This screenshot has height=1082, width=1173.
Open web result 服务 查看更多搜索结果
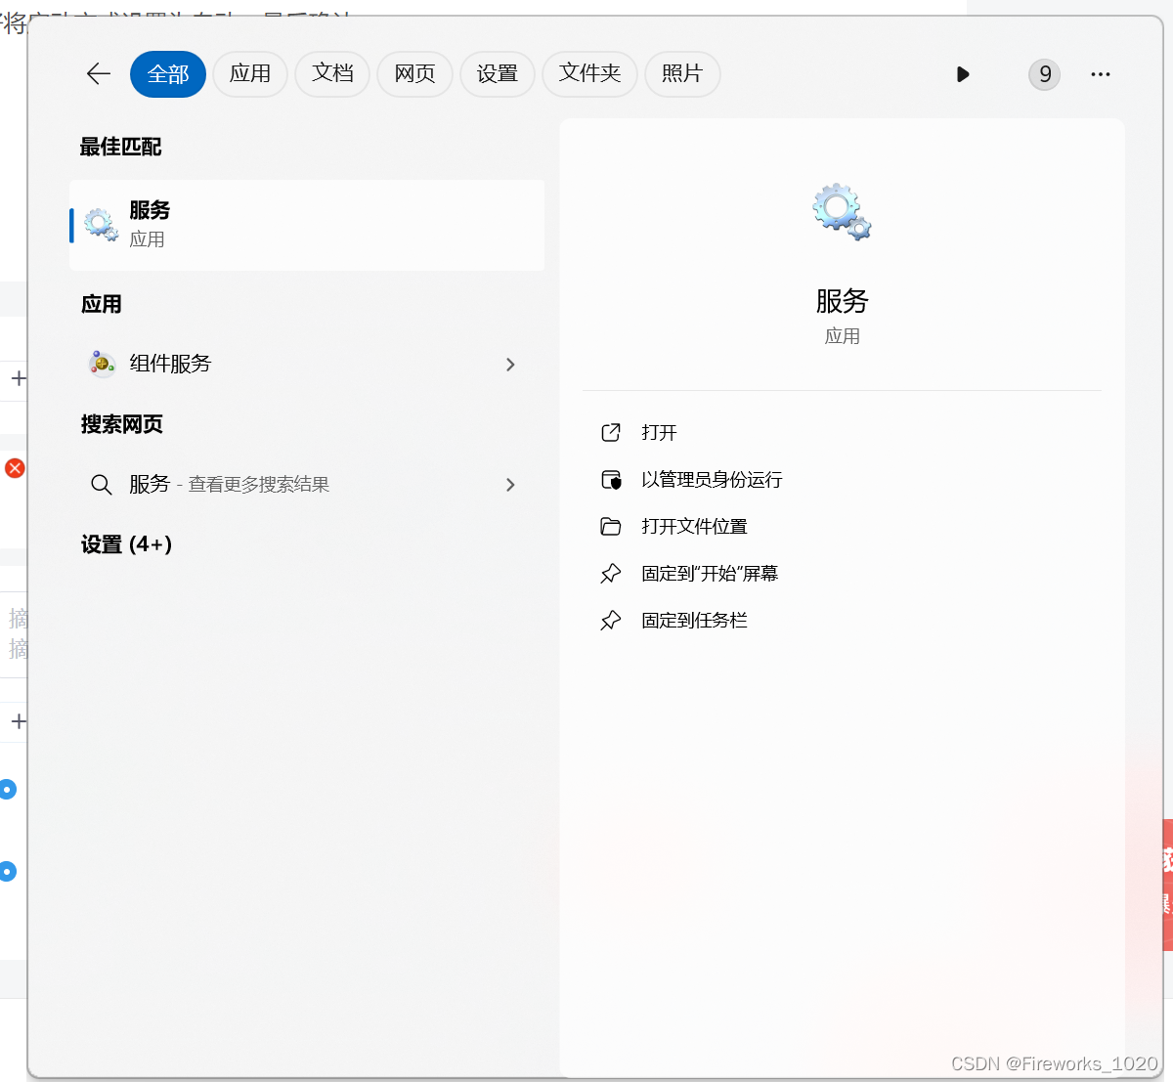(307, 484)
